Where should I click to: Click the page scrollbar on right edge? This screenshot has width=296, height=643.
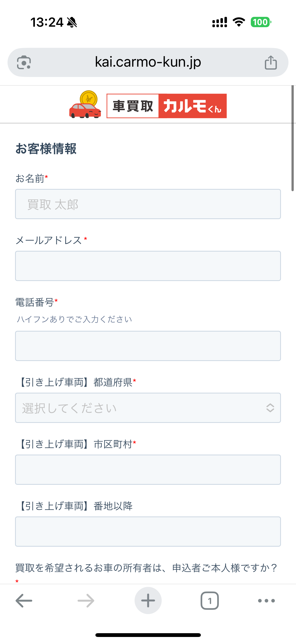coord(292,138)
